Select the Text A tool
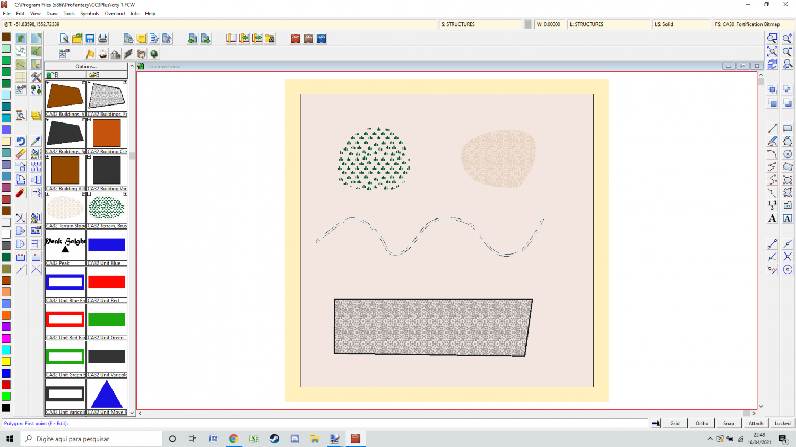 (x=773, y=218)
